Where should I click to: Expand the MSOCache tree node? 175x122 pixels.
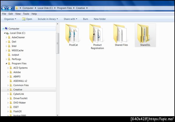[x=6, y=51]
